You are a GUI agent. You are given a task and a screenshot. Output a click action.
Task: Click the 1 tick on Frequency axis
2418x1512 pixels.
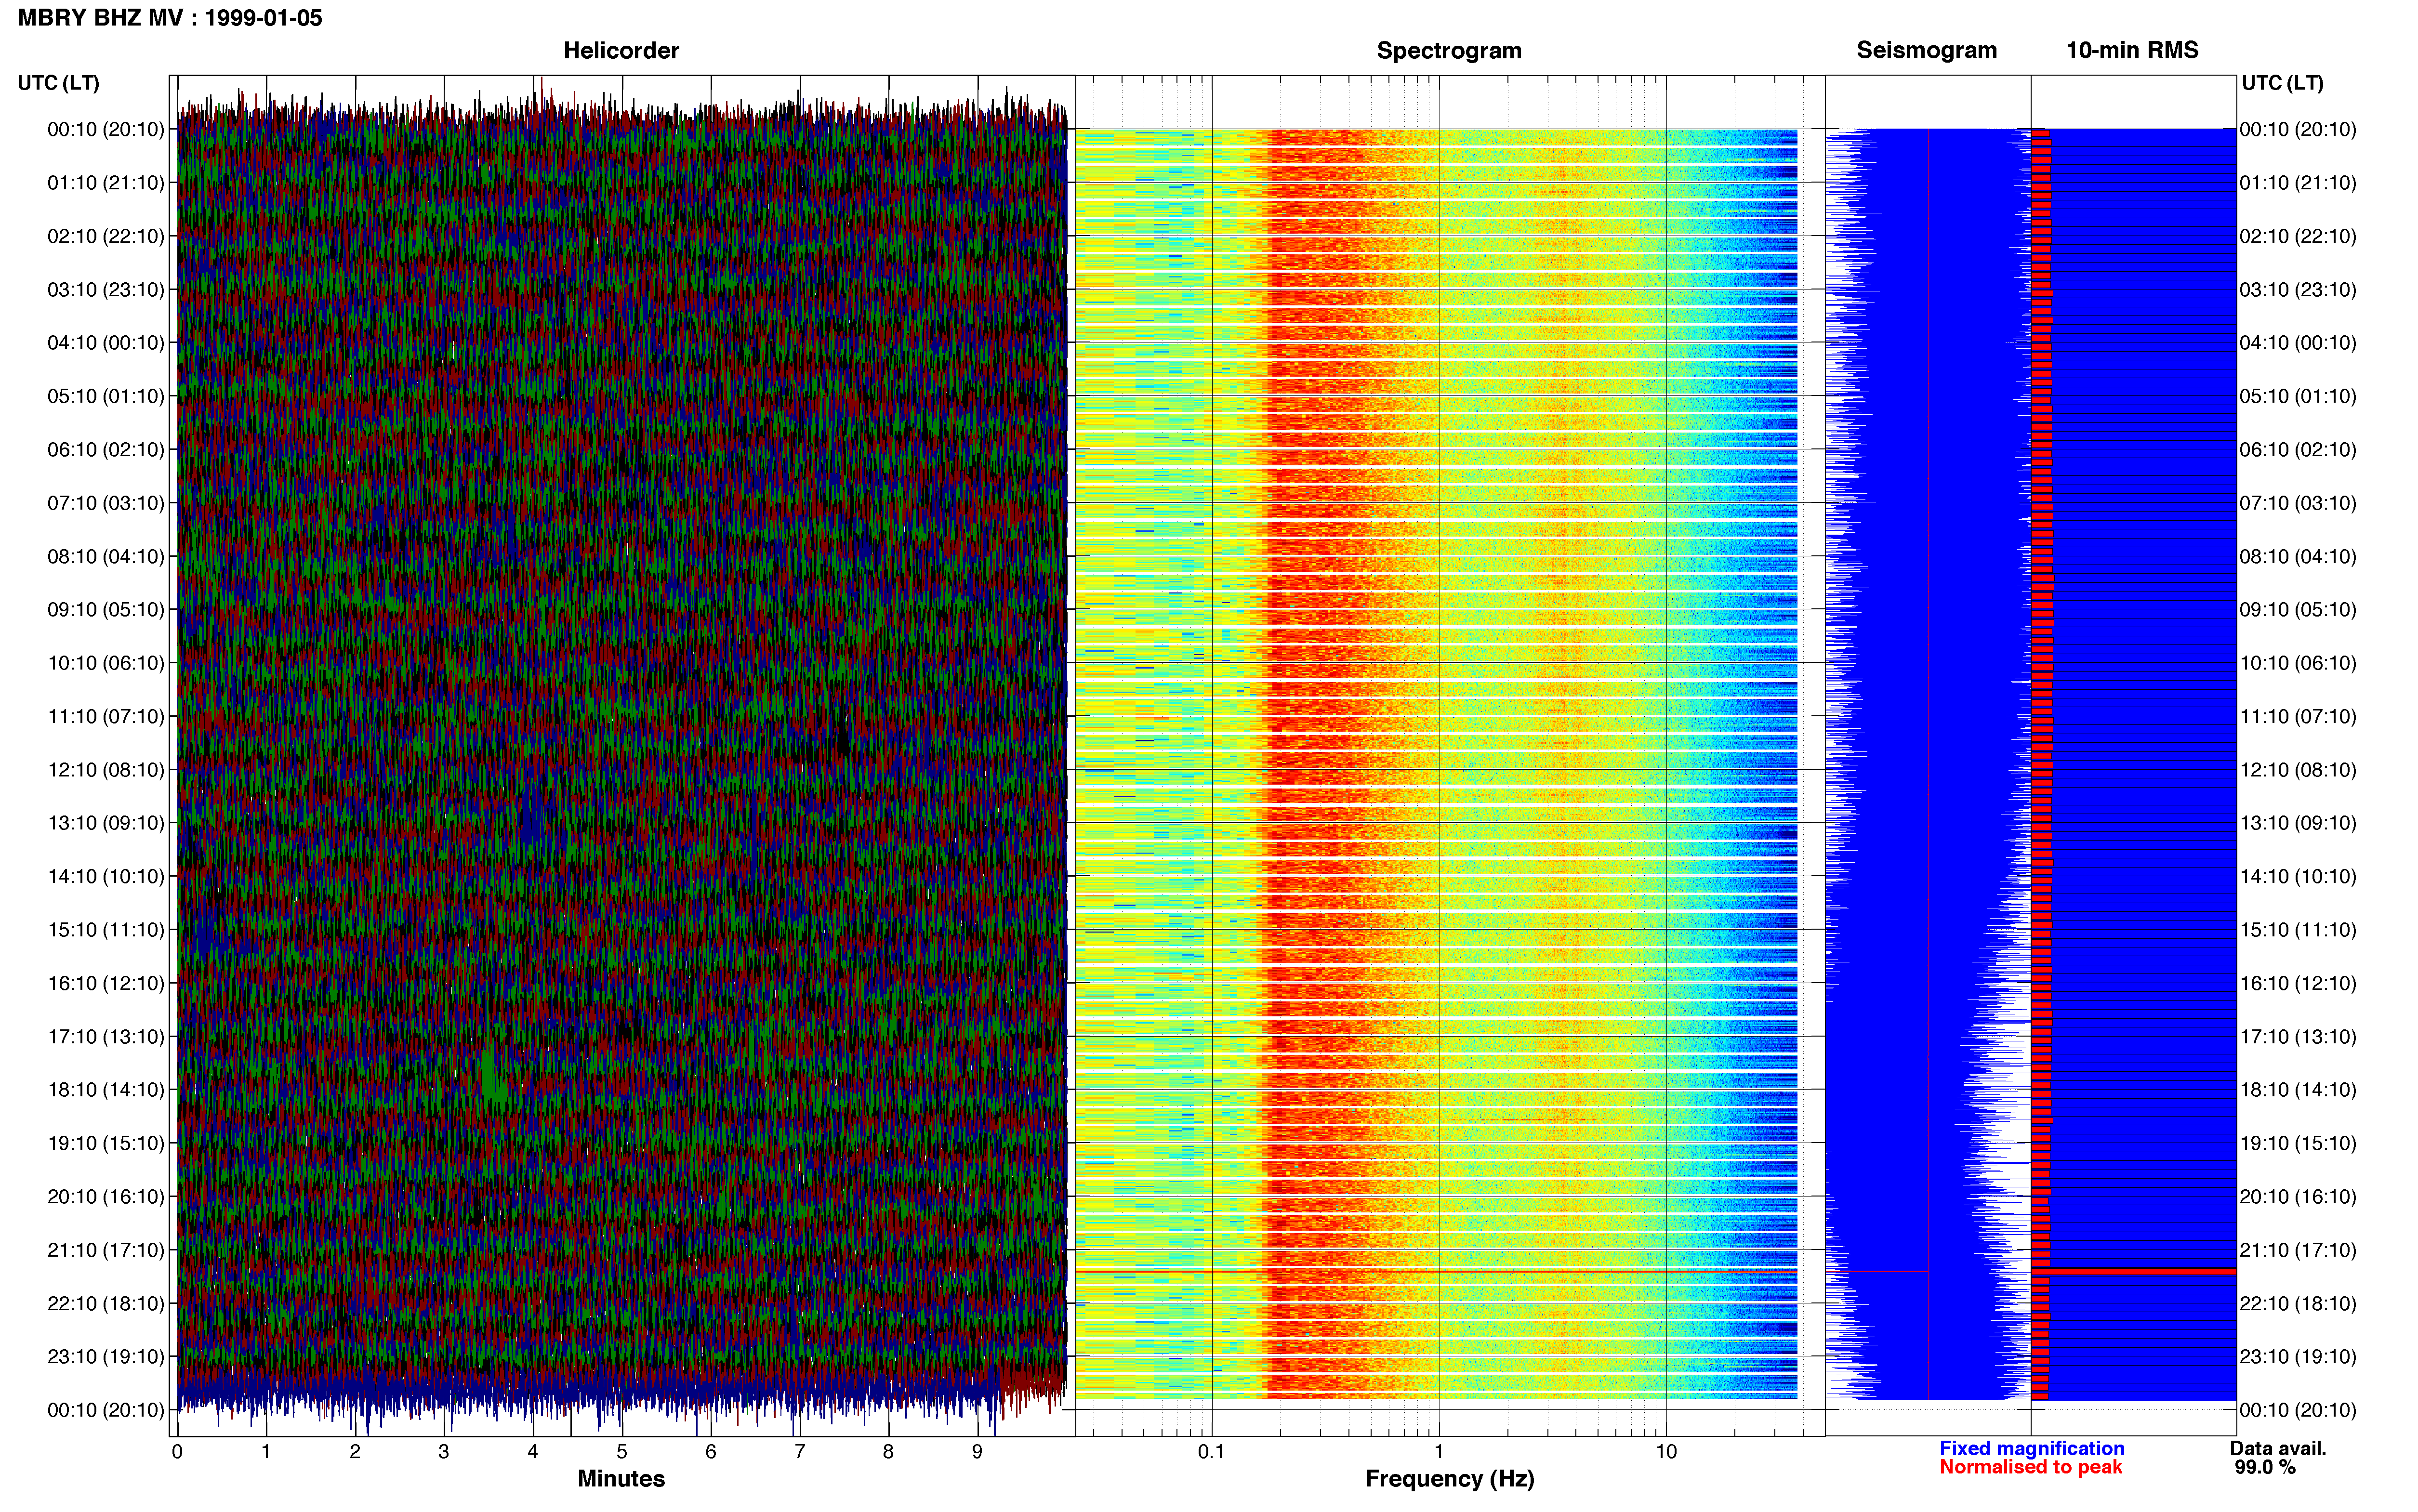click(1439, 1452)
